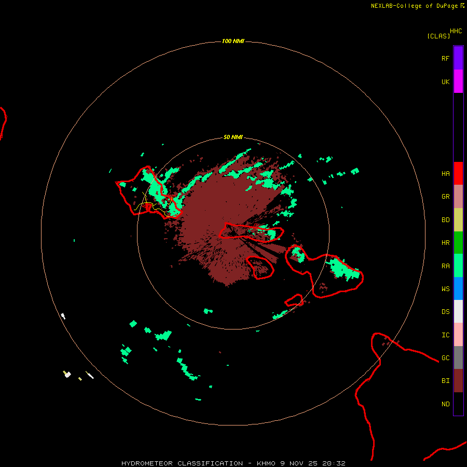467x467 pixels.
Task: Click the IC legend label
Action: click(445, 335)
